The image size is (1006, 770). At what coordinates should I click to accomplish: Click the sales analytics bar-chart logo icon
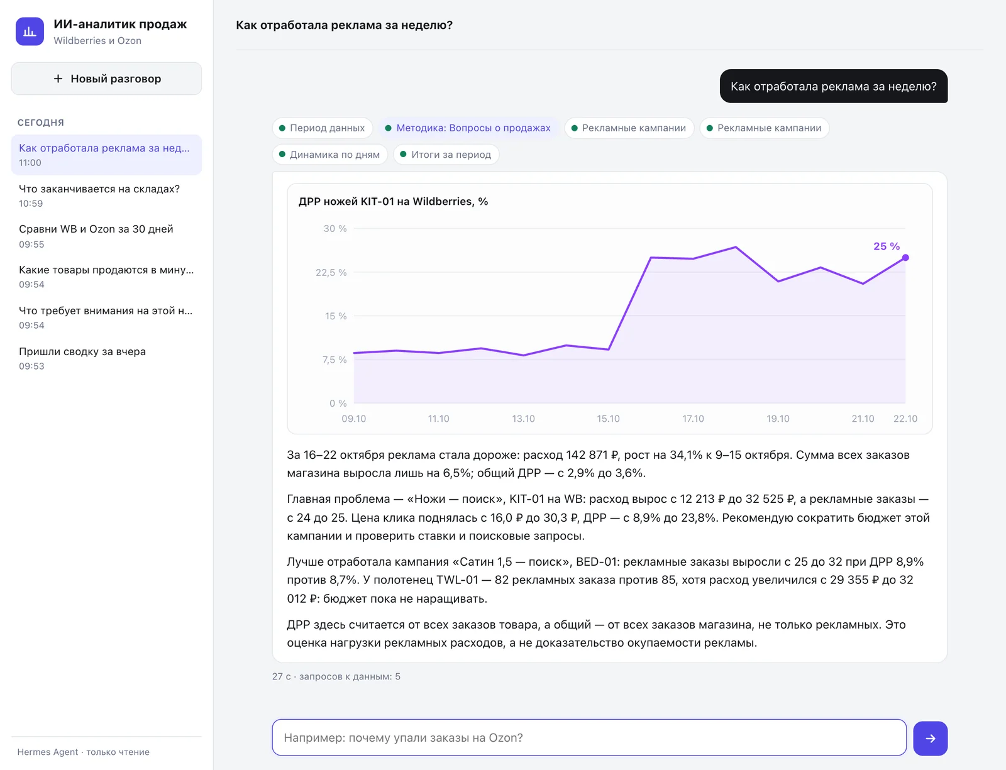coord(30,31)
